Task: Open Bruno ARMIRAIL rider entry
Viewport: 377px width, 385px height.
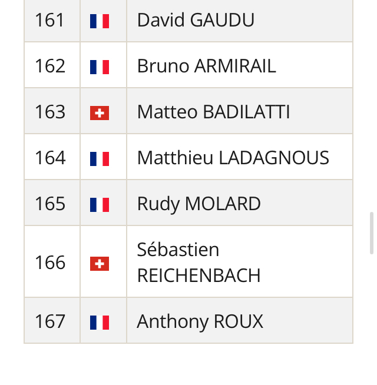Action: (206, 66)
